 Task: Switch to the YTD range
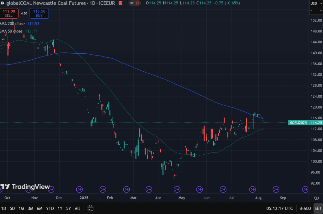(x=50, y=208)
